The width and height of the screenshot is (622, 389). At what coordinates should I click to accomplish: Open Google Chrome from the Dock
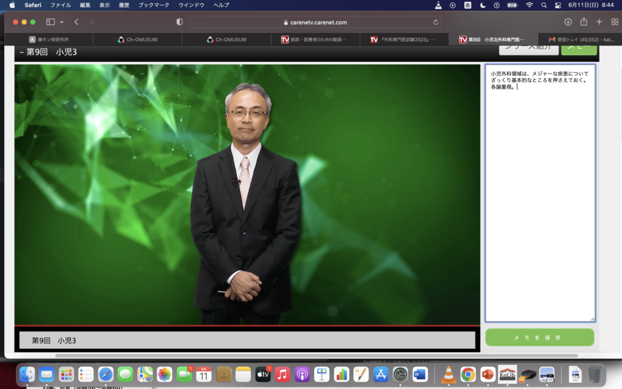point(468,374)
